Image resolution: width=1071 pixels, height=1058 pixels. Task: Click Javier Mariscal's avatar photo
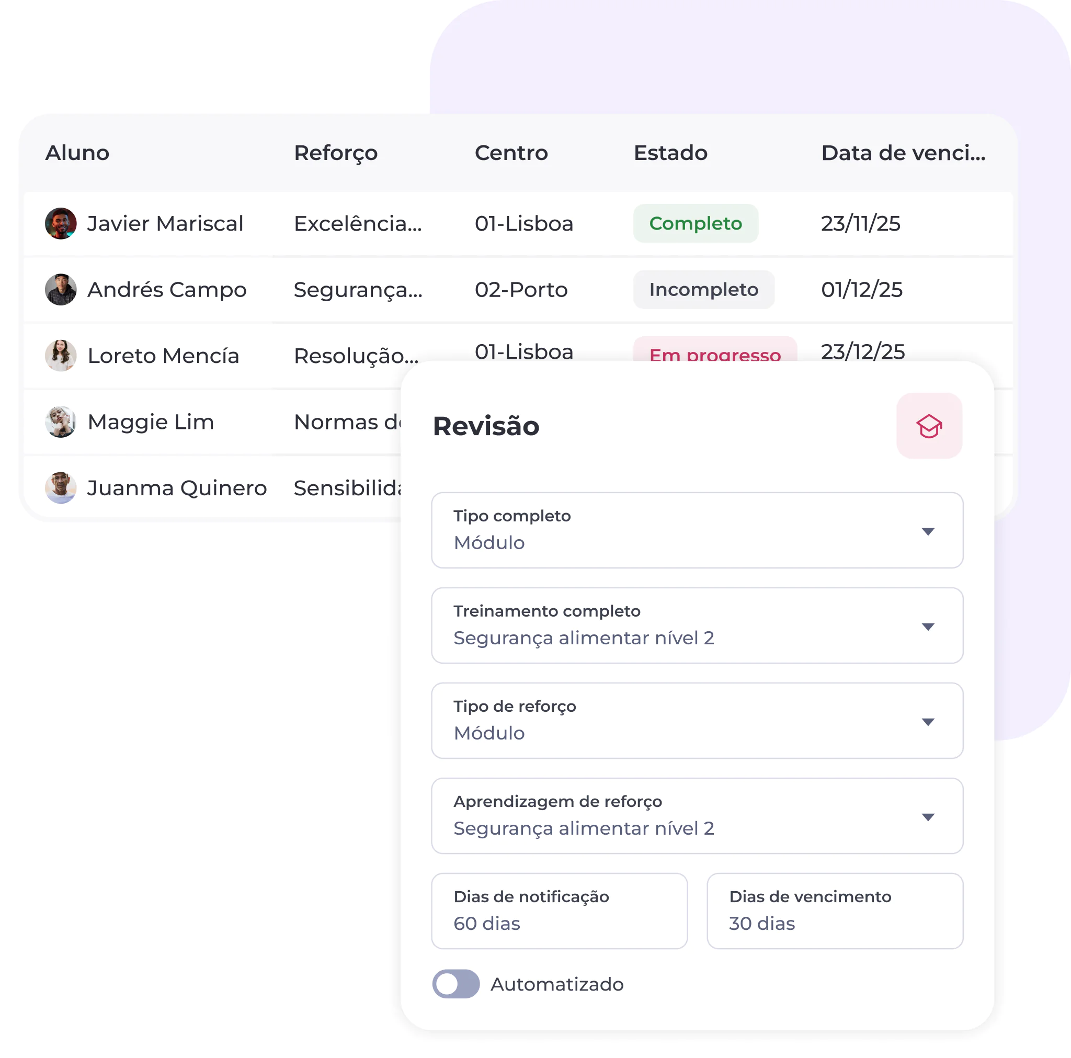click(61, 223)
